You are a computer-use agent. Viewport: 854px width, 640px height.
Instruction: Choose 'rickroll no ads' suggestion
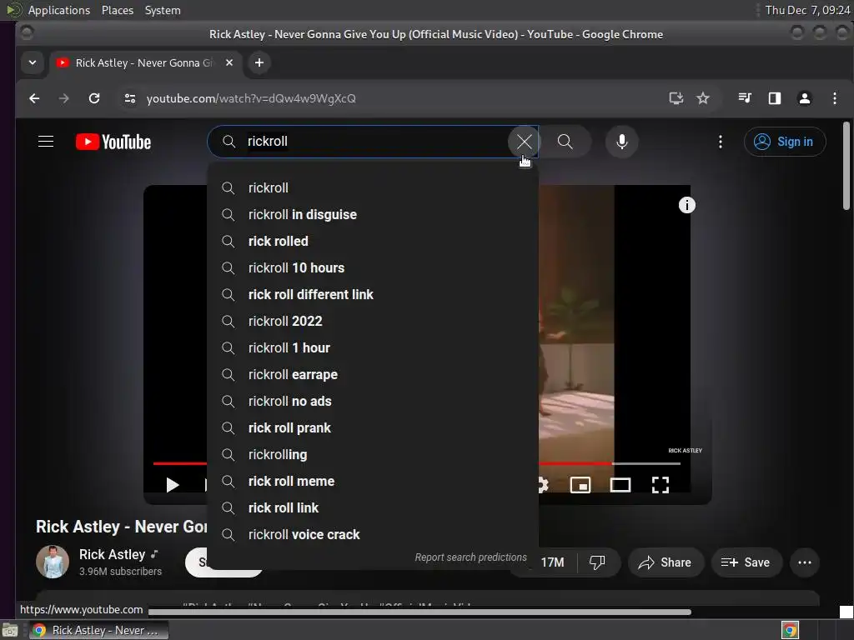click(373, 401)
